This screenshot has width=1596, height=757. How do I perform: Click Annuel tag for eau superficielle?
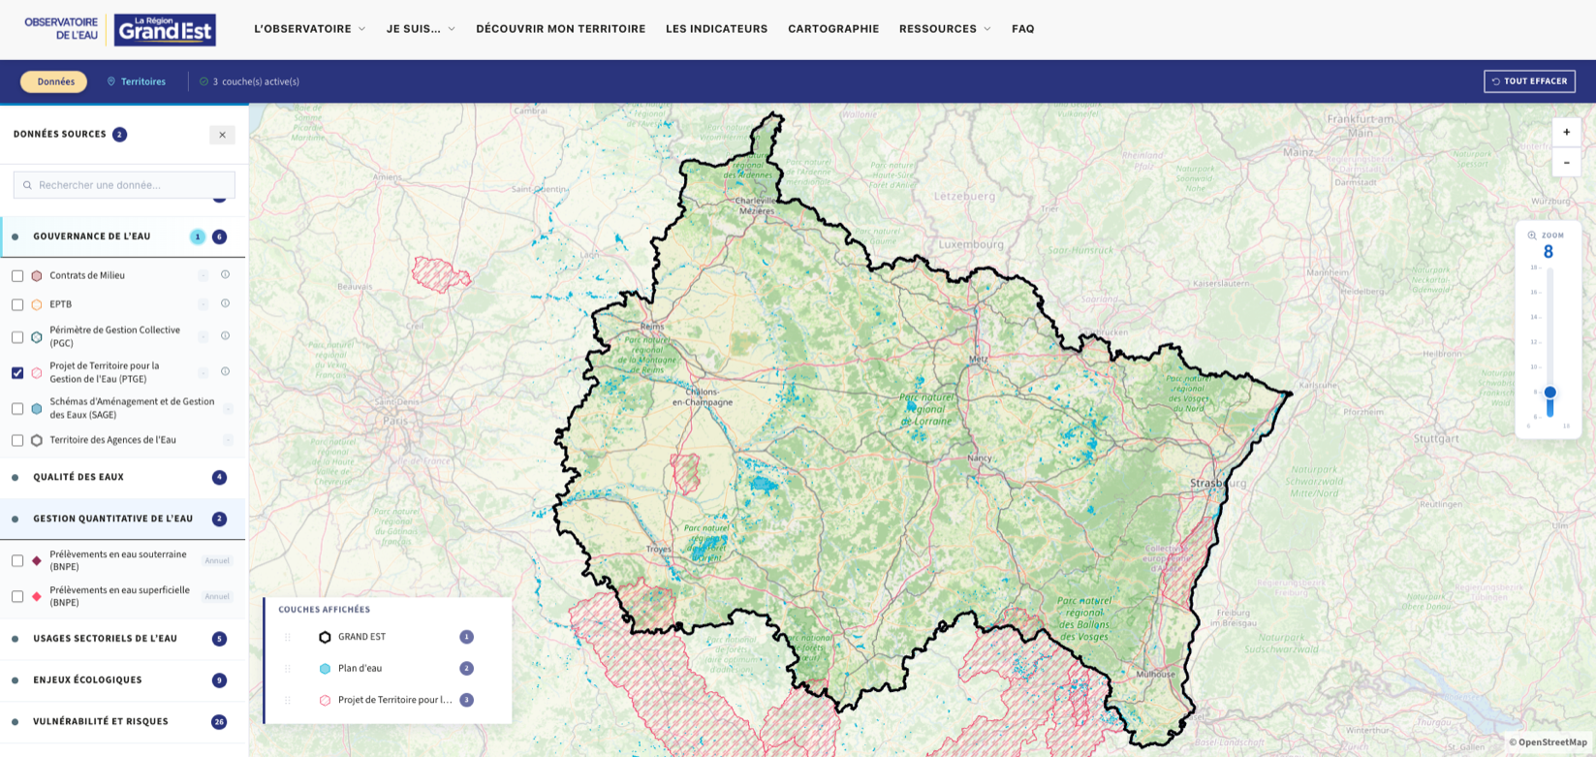click(217, 596)
